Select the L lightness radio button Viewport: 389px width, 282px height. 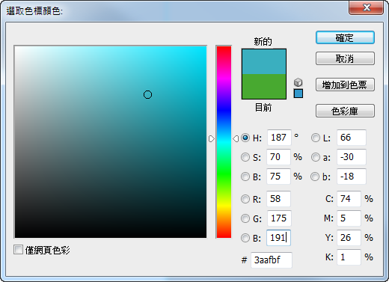point(316,138)
